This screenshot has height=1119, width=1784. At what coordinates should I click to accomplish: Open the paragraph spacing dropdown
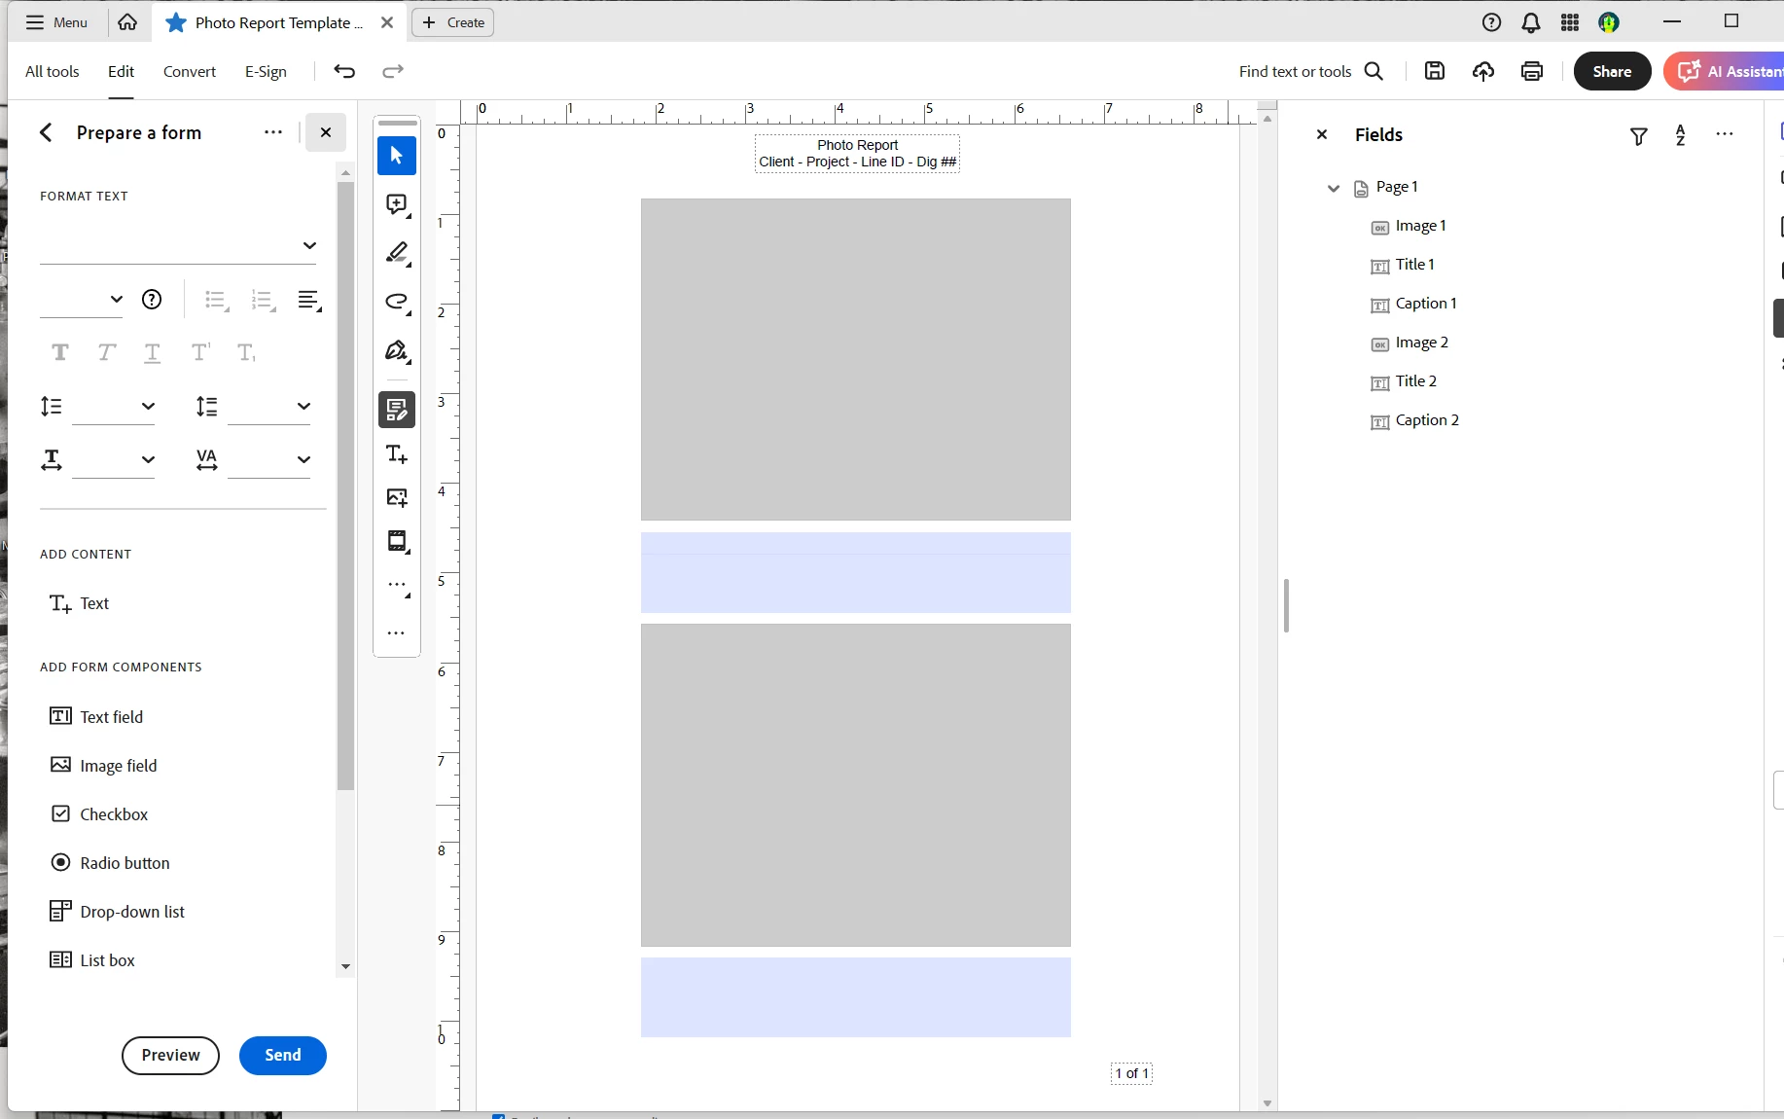[x=269, y=407]
